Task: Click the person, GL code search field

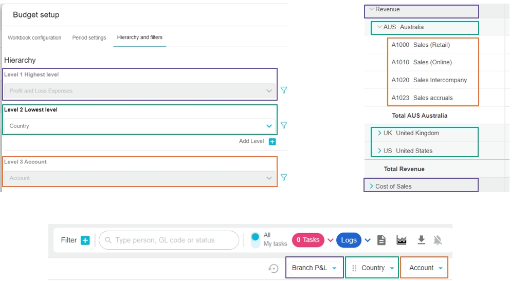Action: point(170,240)
